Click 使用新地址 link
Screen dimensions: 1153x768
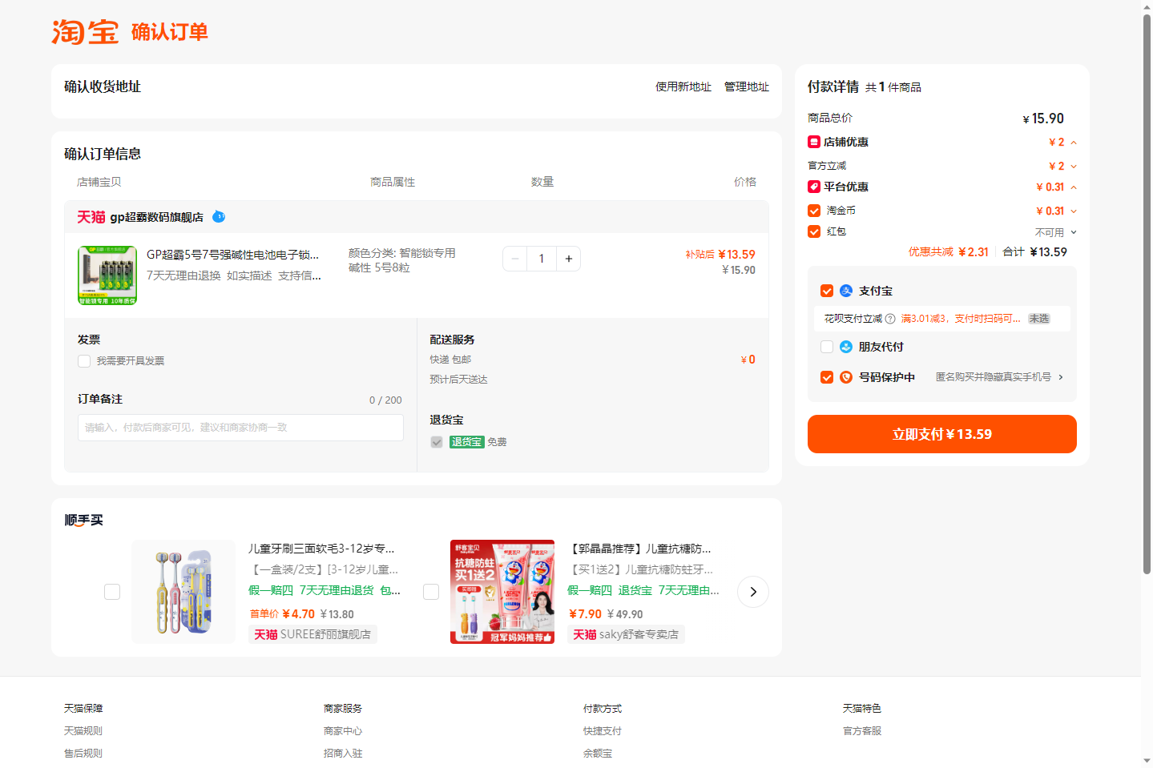(683, 86)
